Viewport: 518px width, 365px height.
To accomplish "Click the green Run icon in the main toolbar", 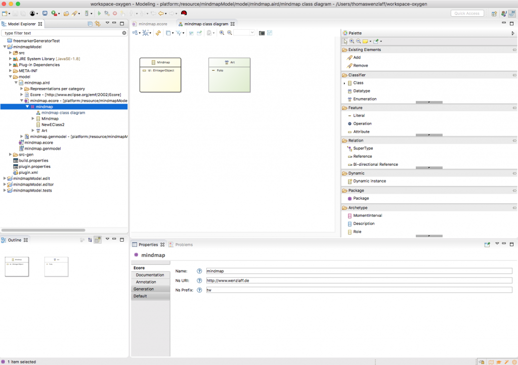I will pos(100,13).
